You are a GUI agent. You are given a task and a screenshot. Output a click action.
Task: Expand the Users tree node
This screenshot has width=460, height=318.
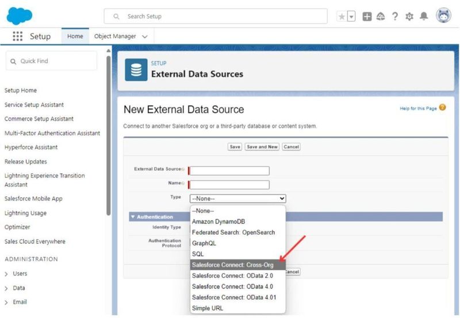point(6,274)
